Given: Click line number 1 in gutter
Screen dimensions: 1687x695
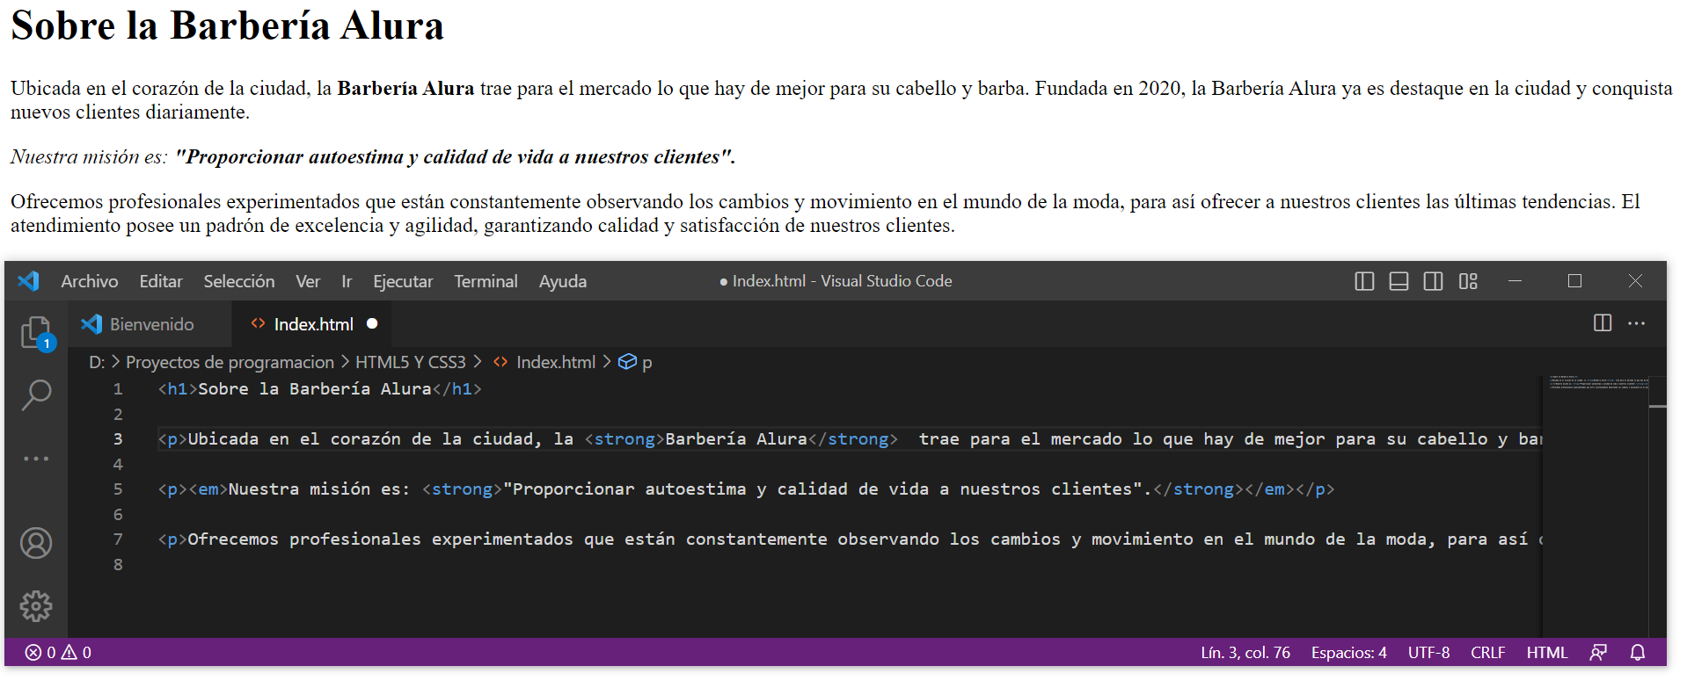Looking at the screenshot, I should tap(118, 388).
